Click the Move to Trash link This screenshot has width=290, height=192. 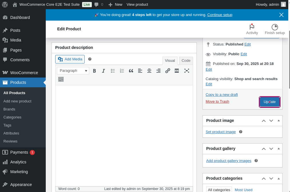(217, 102)
